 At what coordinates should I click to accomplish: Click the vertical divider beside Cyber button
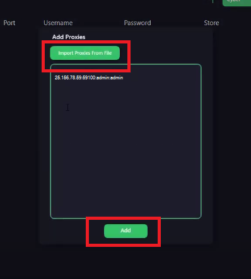(x=213, y=1)
